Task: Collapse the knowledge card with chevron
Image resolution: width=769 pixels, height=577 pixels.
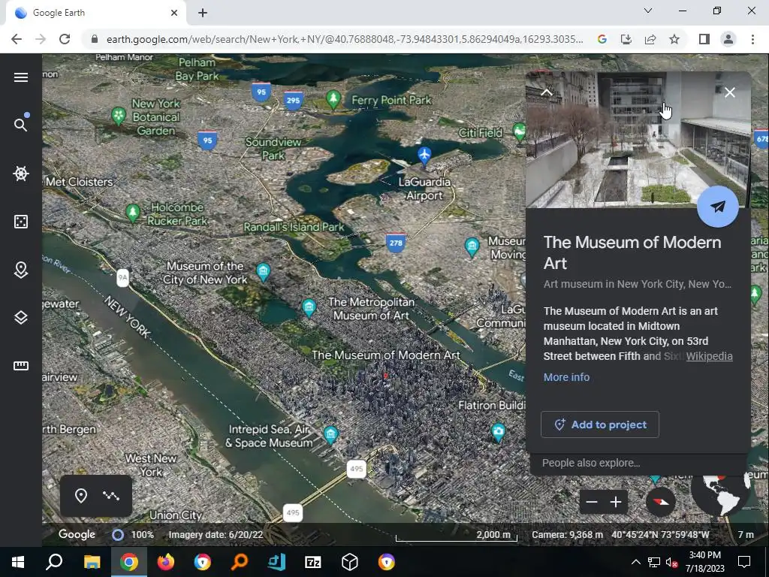Action: click(547, 92)
